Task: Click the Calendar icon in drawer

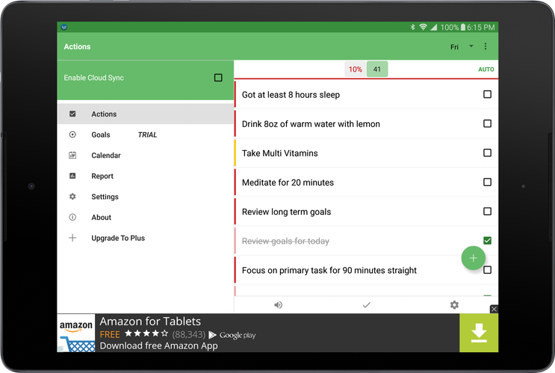Action: tap(72, 155)
